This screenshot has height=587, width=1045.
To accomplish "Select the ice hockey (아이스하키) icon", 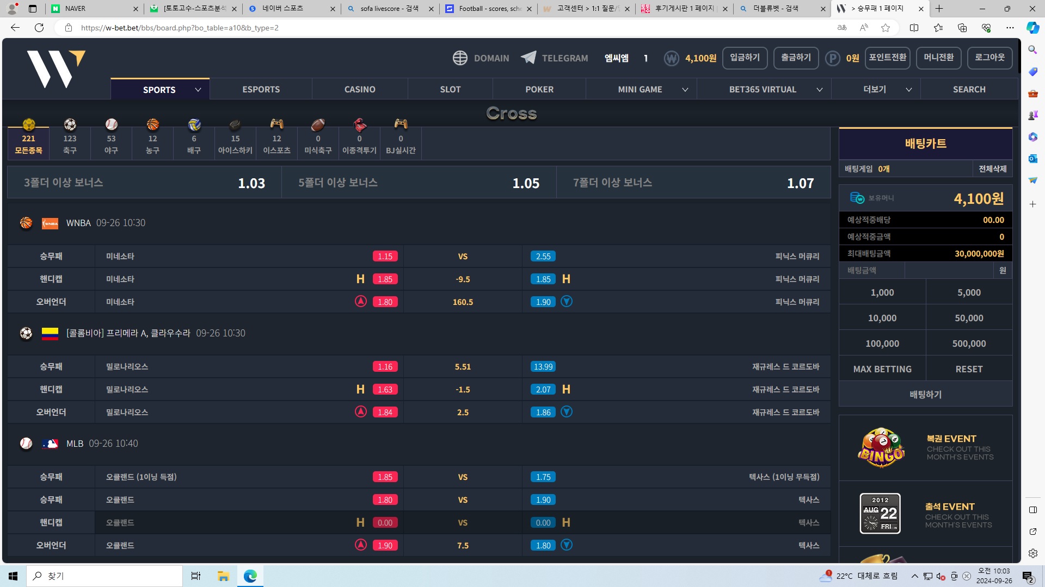I will point(235,125).
